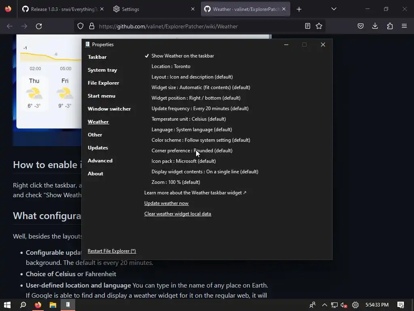The image size is (414, 311).
Task: Open the Window switcher section
Action: [x=109, y=109]
